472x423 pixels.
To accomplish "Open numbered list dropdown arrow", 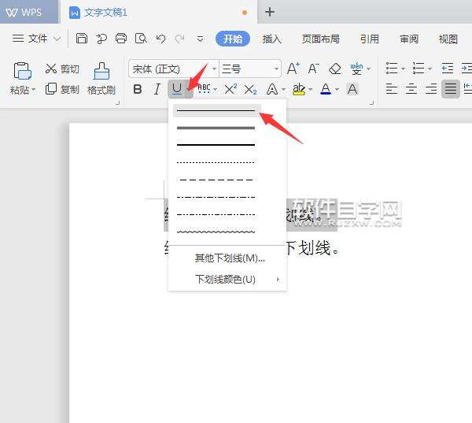I will [x=430, y=69].
